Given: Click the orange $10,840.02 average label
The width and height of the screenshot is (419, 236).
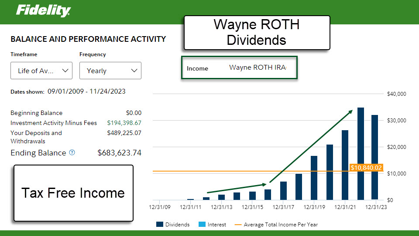Looking at the screenshot, I should pos(366,168).
